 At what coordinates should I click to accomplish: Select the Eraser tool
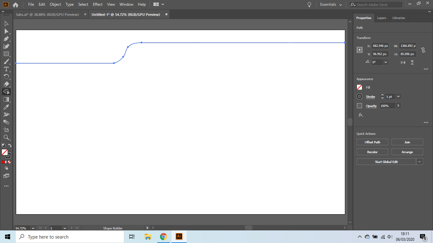tap(6, 84)
